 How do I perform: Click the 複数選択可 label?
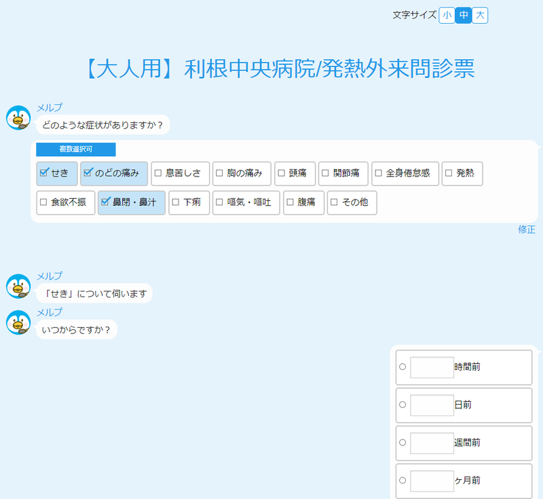[76, 149]
